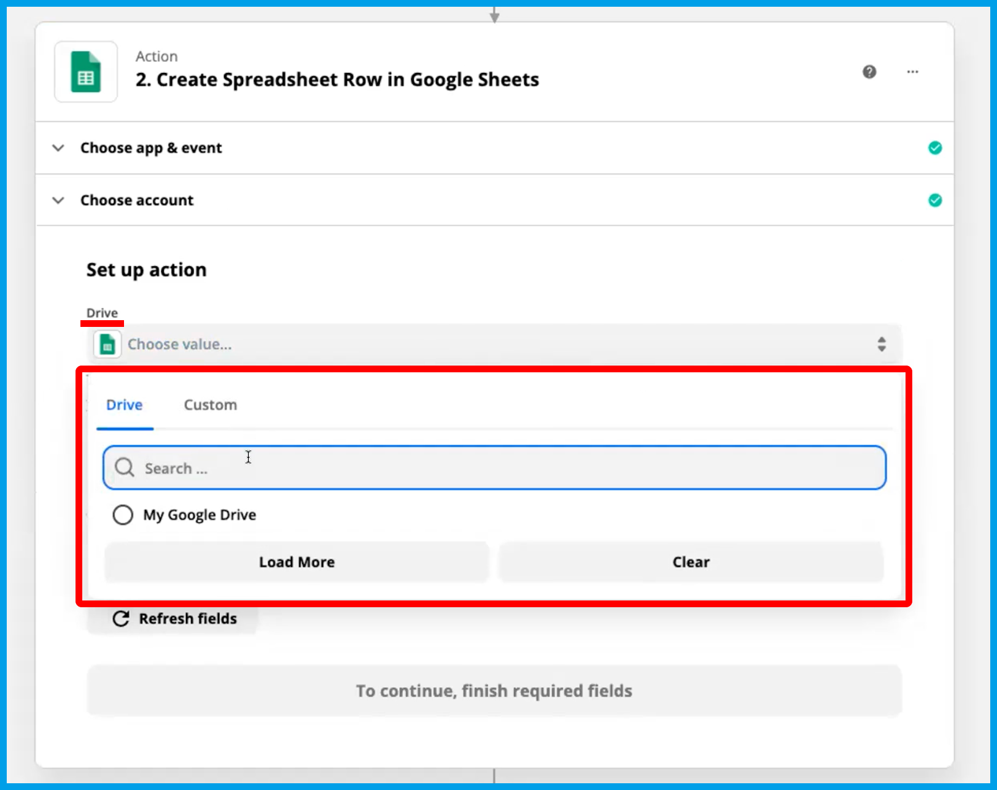The width and height of the screenshot is (997, 790).
Task: Click the green checkmark beside Choose app & event
Action: (934, 148)
